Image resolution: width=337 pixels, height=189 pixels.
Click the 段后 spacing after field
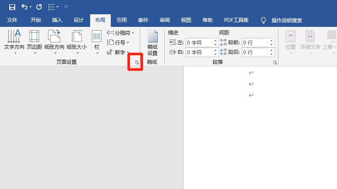(x=255, y=52)
